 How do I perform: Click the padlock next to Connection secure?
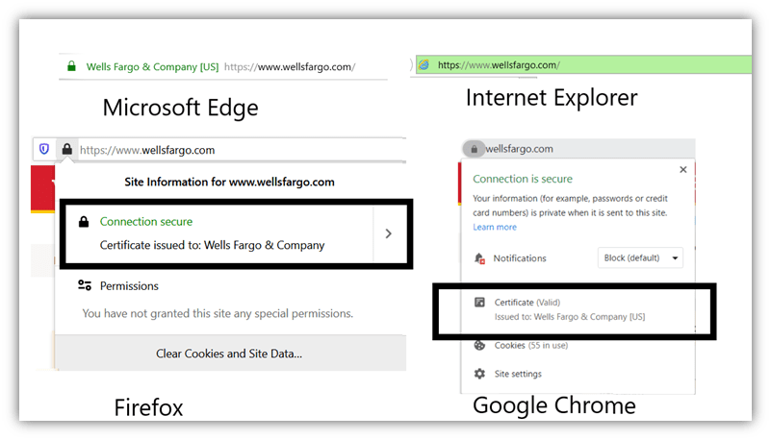[84, 222]
